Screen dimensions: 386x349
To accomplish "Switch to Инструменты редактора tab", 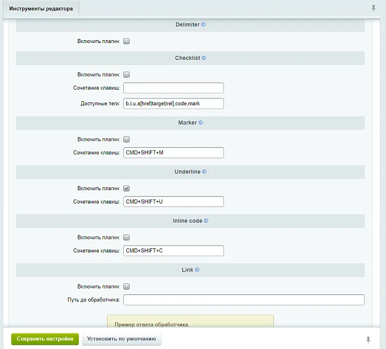I will click(x=41, y=9).
